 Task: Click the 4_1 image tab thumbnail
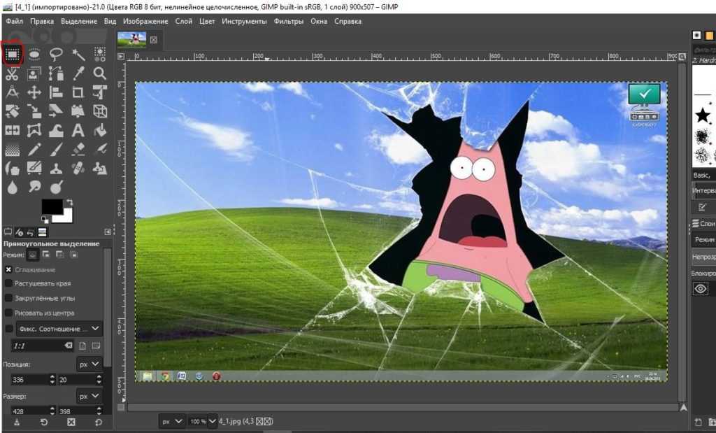coord(131,40)
